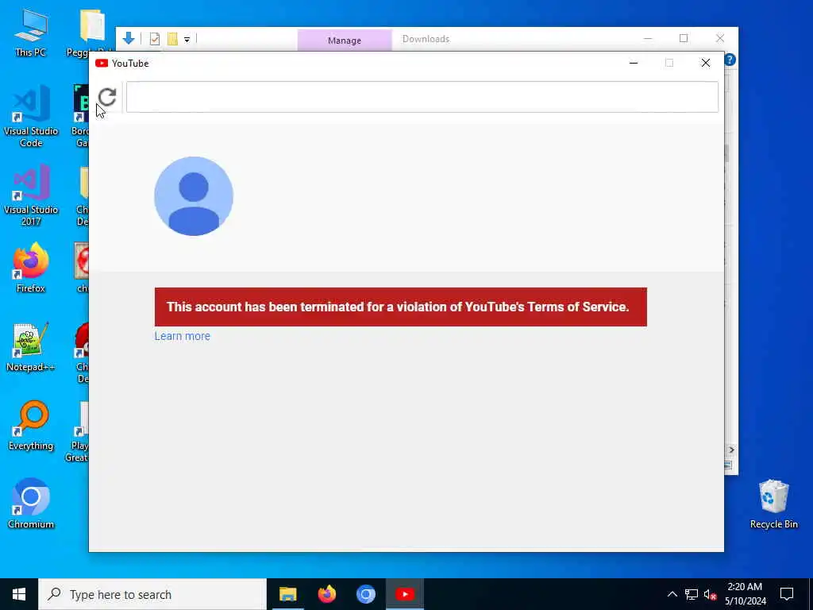Minimize the Downloads Explorer window
This screenshot has width=813, height=610.
(648, 38)
